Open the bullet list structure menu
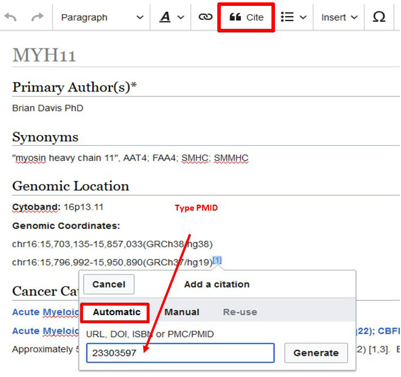The height and width of the screenshot is (377, 401). point(294,17)
